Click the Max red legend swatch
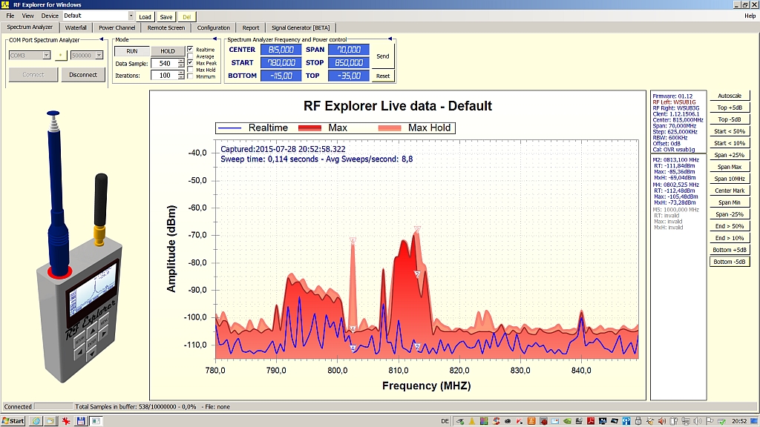Image resolution: width=760 pixels, height=427 pixels. (309, 128)
